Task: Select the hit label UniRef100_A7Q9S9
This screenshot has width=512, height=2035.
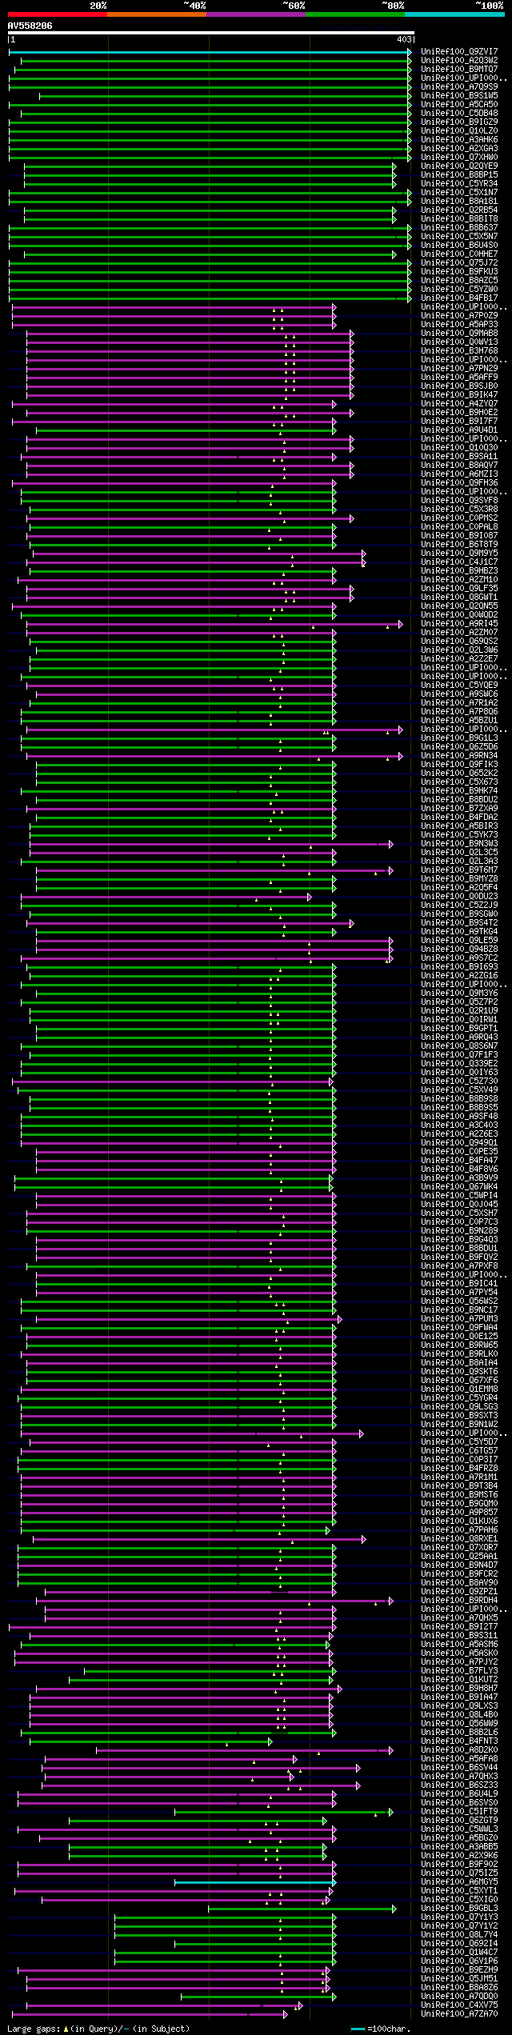Action: (x=459, y=87)
